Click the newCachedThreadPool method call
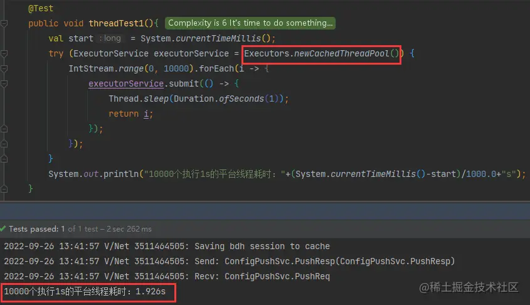 (342, 53)
